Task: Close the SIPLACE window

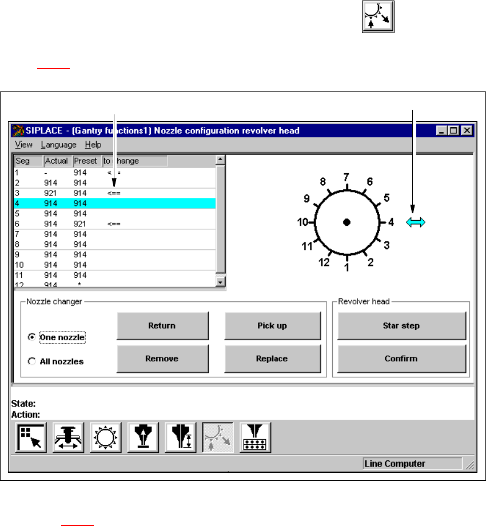Action: pos(467,130)
